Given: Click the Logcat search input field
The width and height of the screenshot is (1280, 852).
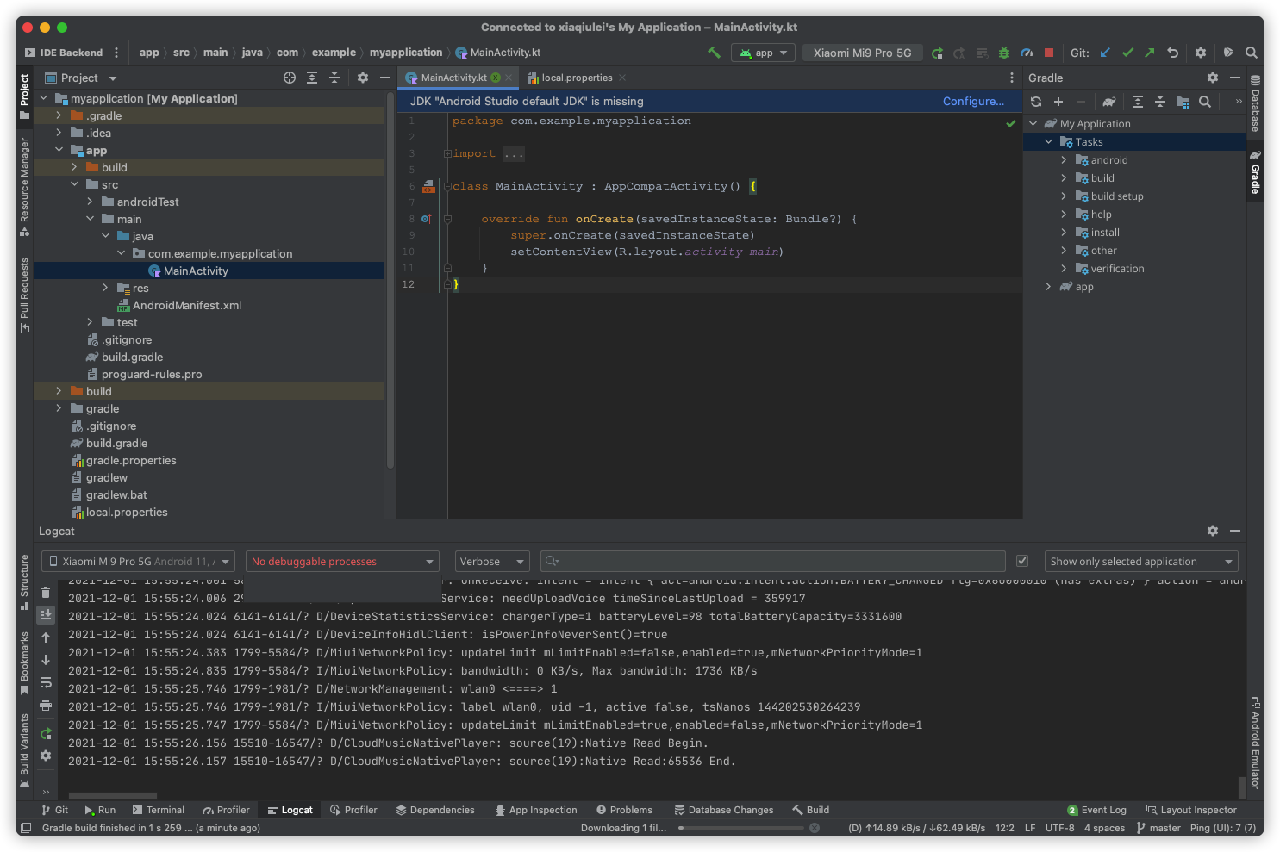Looking at the screenshot, I should click(776, 562).
